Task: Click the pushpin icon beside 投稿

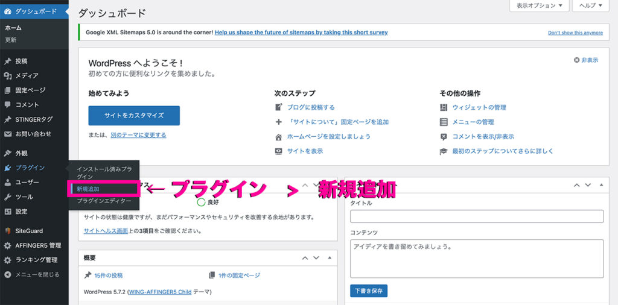Action: pyautogui.click(x=7, y=61)
